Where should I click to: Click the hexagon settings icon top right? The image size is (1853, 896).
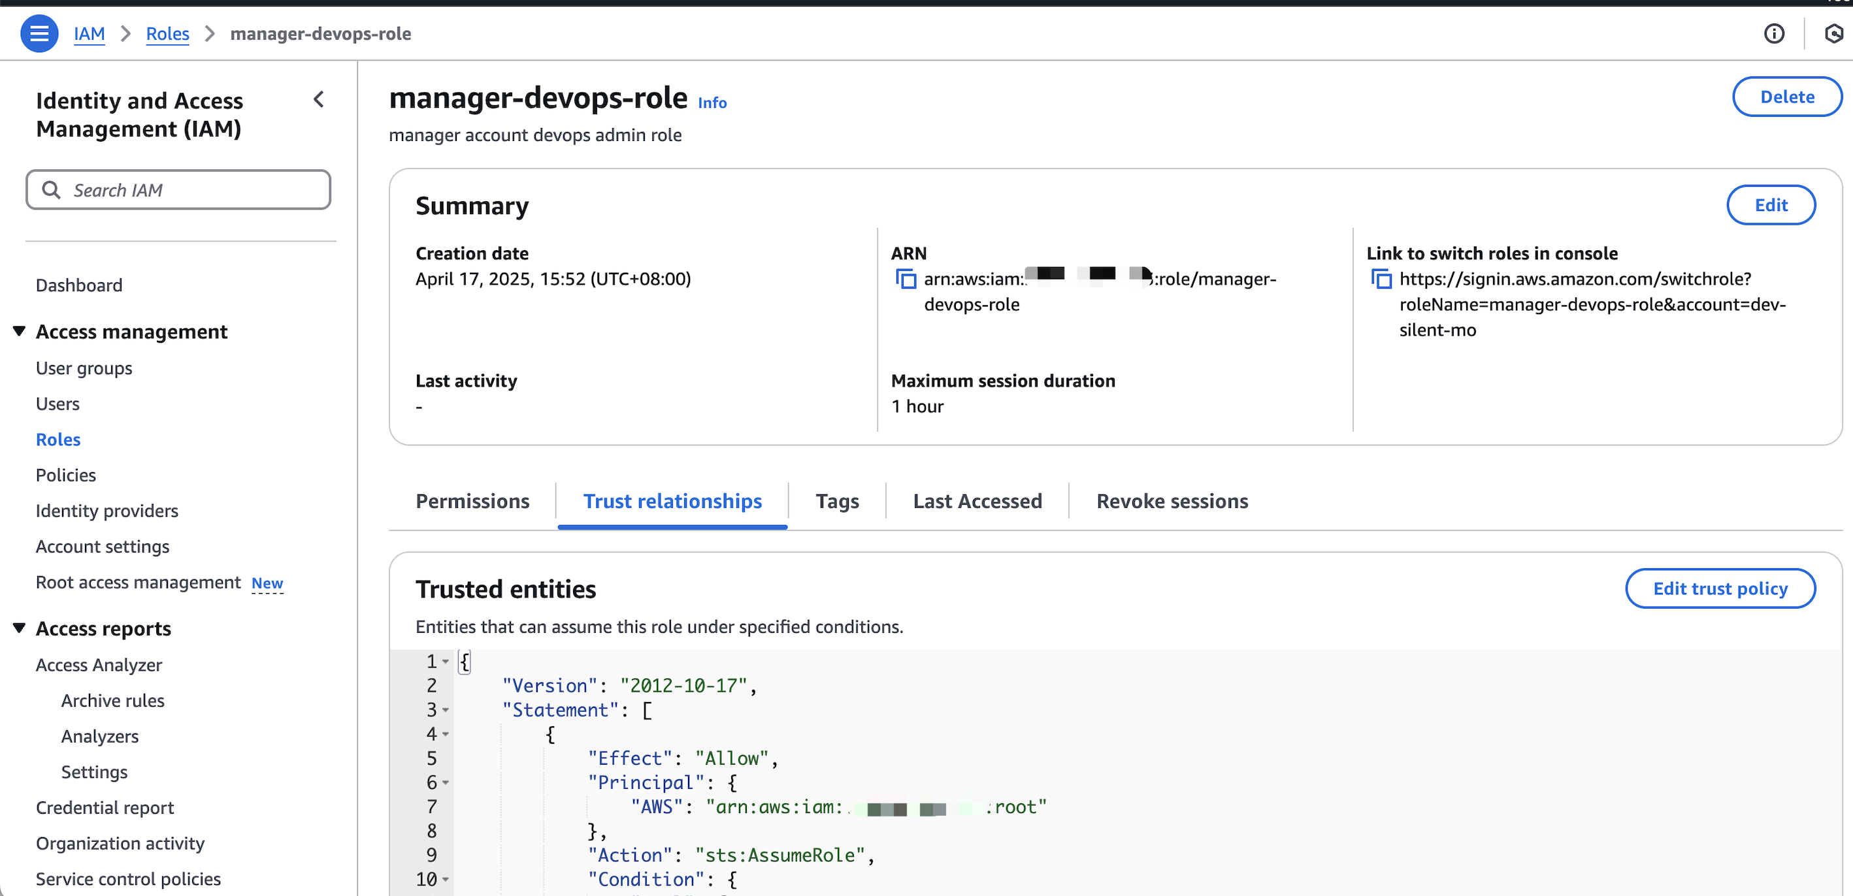[x=1833, y=33]
